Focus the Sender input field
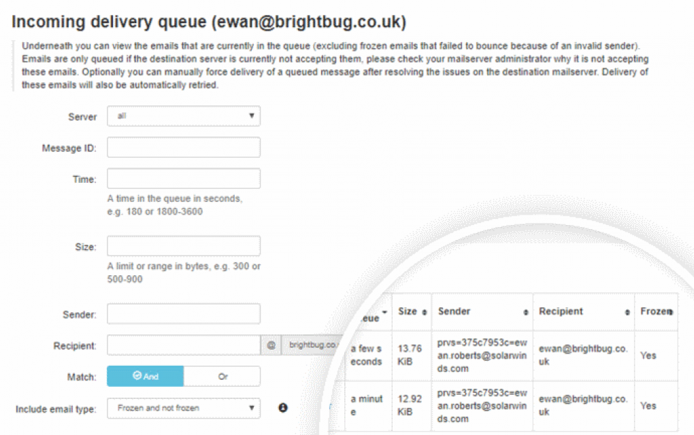694x435 pixels. coord(184,314)
